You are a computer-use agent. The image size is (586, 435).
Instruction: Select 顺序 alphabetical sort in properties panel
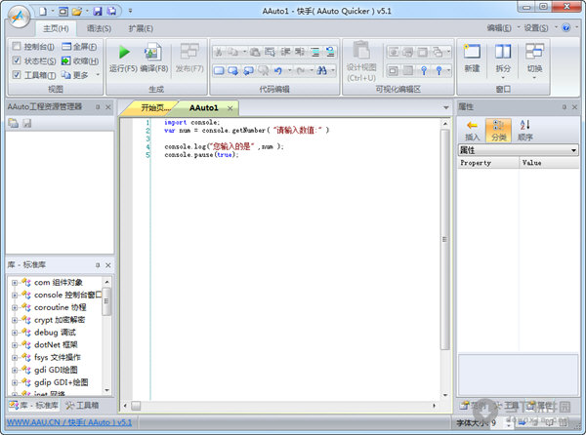[525, 130]
